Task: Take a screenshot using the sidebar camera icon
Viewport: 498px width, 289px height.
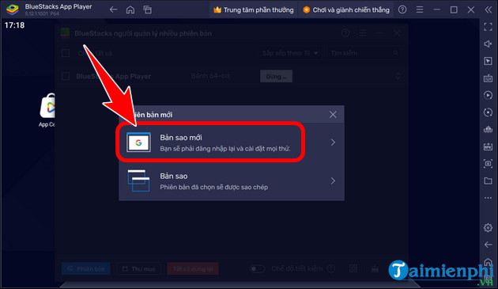Action: (489, 164)
